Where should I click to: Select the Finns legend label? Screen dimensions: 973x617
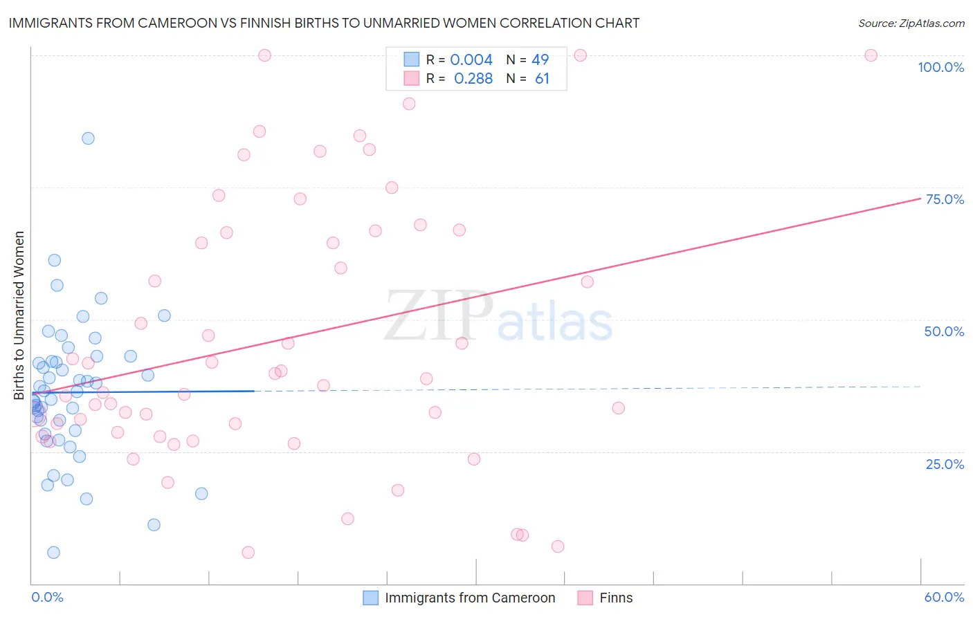[x=616, y=598]
